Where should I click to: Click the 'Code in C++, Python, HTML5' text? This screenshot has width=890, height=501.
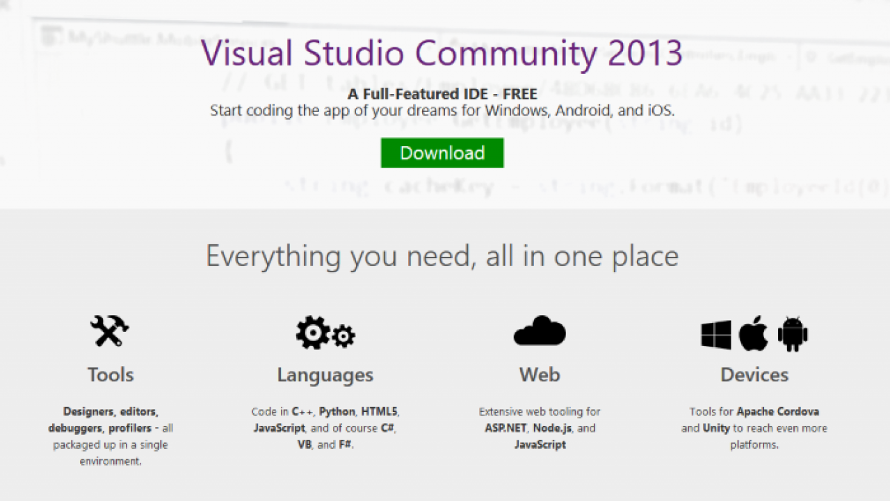click(325, 412)
